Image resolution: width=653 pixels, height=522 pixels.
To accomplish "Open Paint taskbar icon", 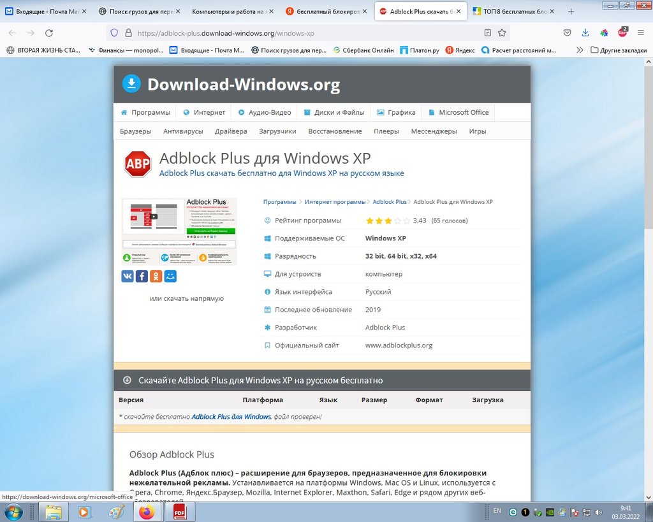I will pyautogui.click(x=116, y=512).
